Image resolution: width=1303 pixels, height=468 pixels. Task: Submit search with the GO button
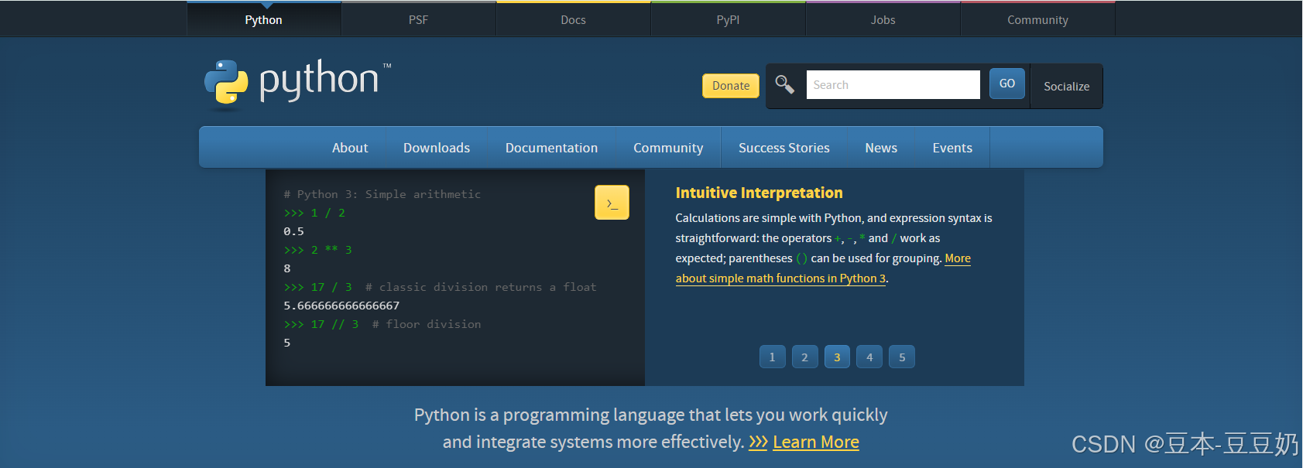pos(1007,84)
